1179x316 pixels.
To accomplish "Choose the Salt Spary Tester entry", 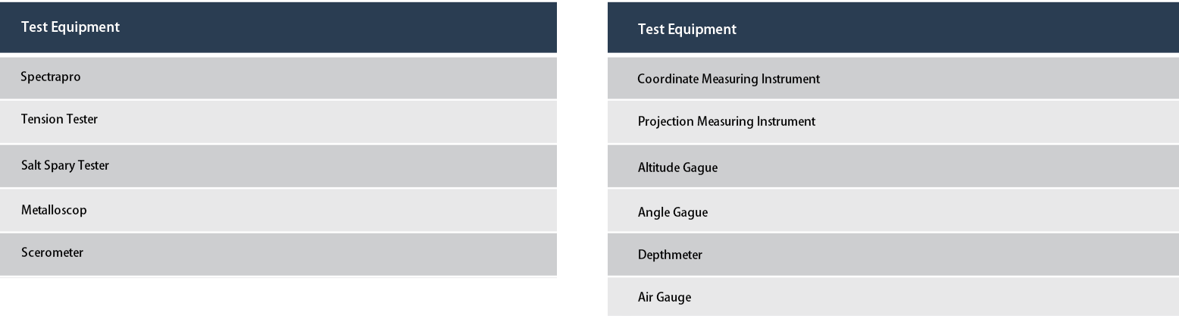I will pyautogui.click(x=278, y=166).
